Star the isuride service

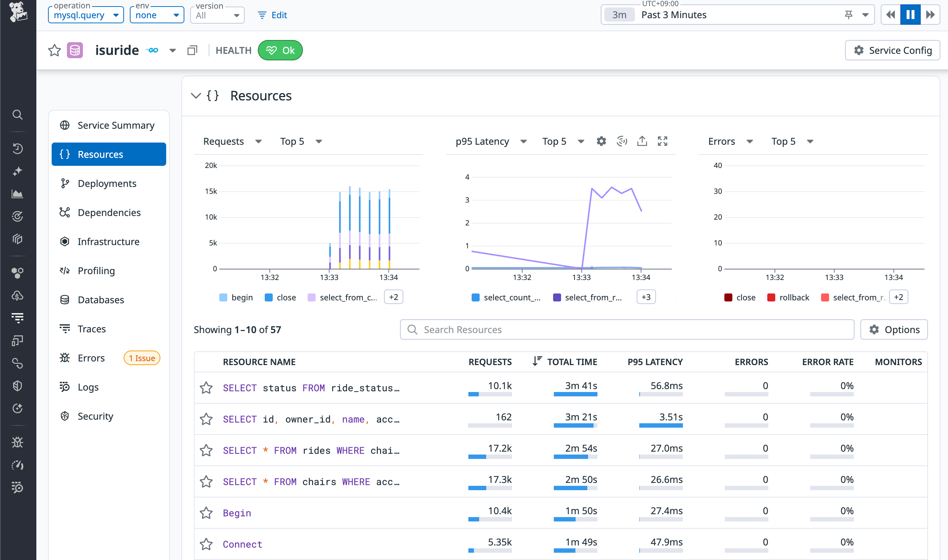tap(55, 50)
